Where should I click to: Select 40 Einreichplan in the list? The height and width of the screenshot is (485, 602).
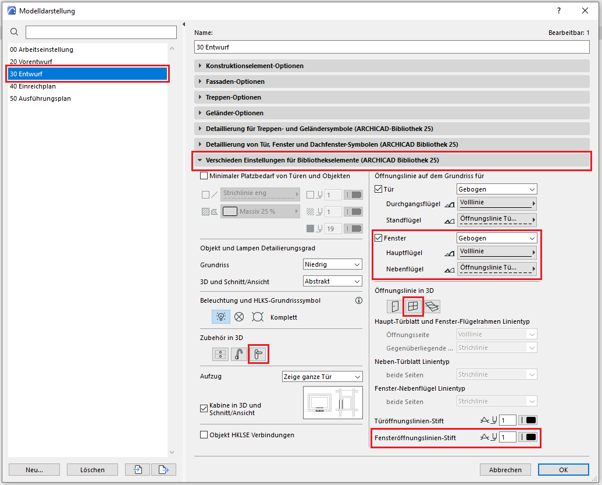tap(33, 86)
